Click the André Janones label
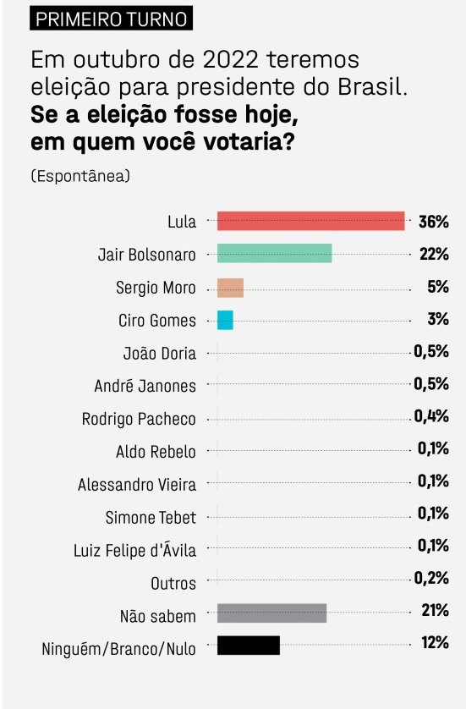This screenshot has height=709, width=466. click(x=145, y=386)
